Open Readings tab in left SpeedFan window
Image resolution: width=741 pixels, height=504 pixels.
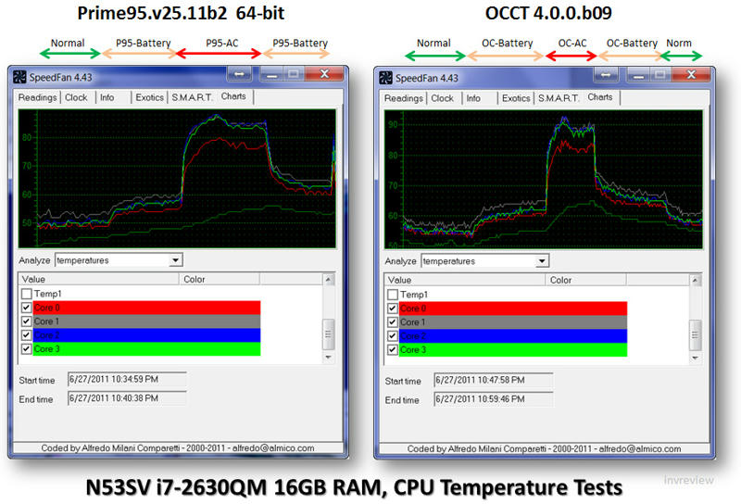37,97
